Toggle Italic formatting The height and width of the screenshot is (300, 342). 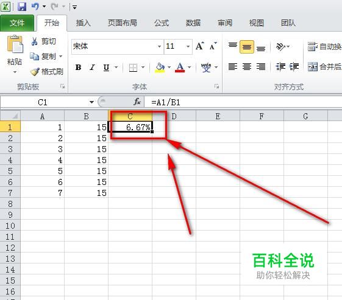pos(93,68)
